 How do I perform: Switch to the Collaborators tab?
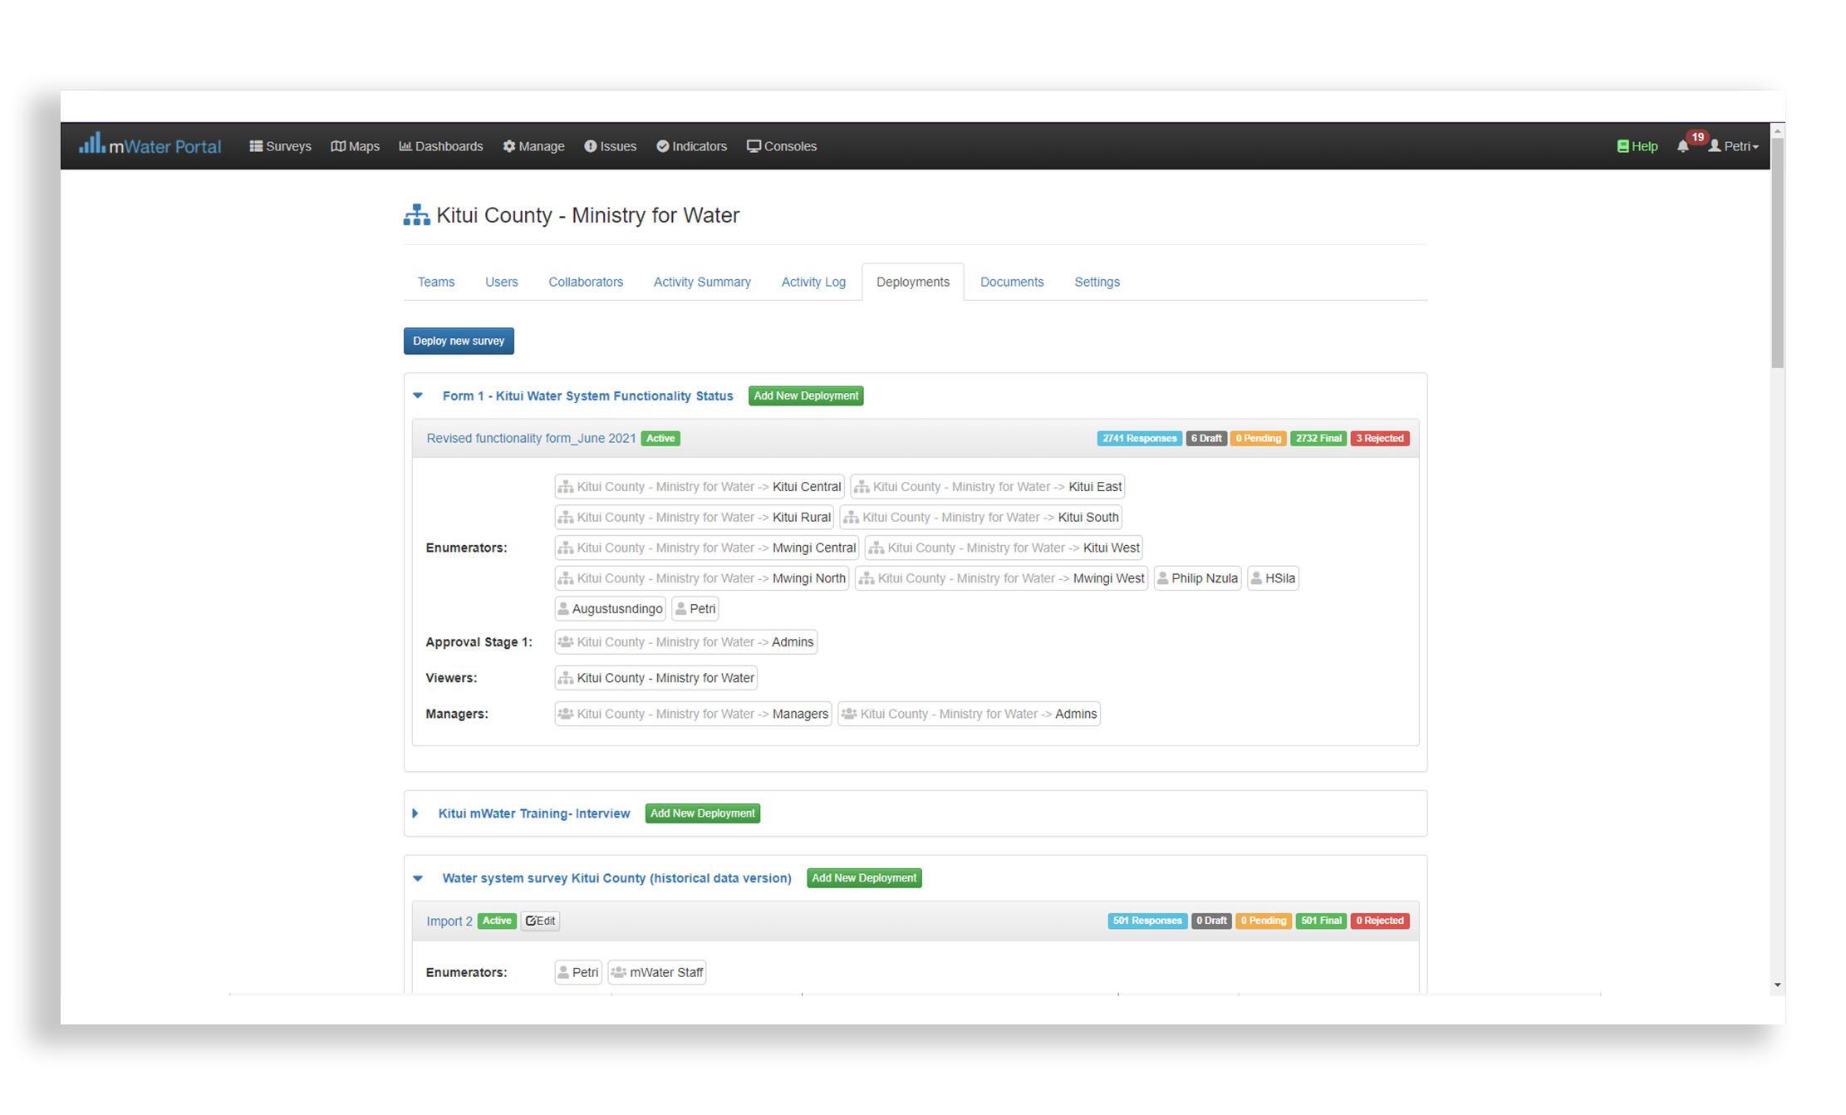tap(585, 282)
